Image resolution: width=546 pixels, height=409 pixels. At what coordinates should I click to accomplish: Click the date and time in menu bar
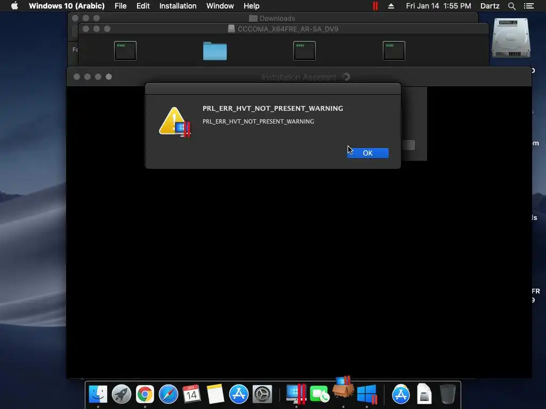(438, 6)
